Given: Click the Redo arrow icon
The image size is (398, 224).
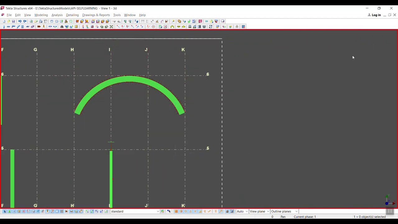Looking at the screenshot, I should click(x=25, y=21).
